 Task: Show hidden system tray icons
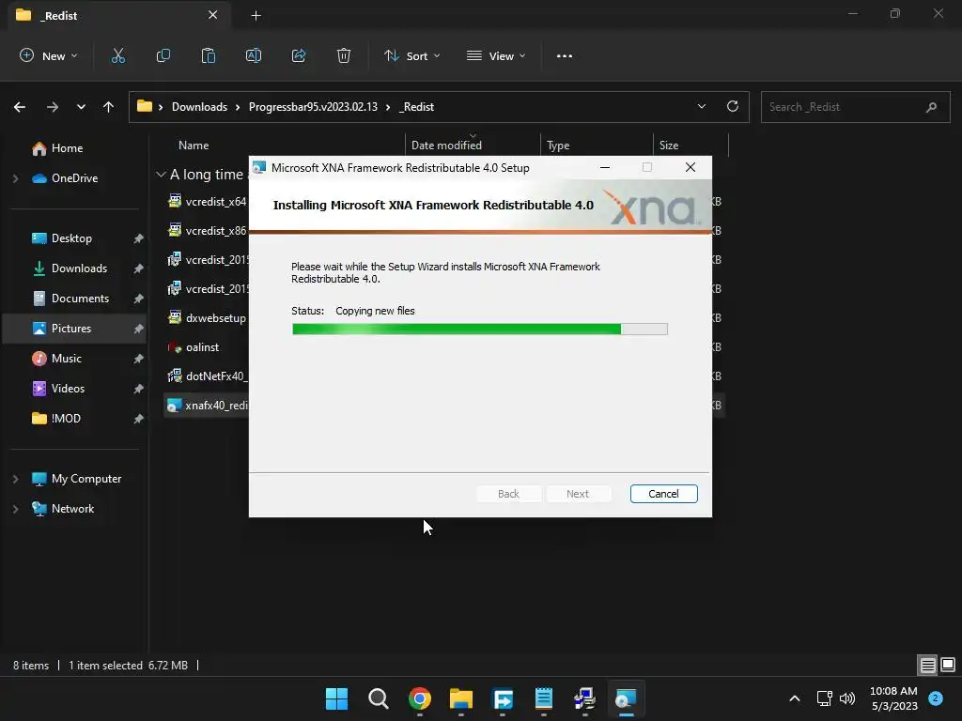coord(795,698)
